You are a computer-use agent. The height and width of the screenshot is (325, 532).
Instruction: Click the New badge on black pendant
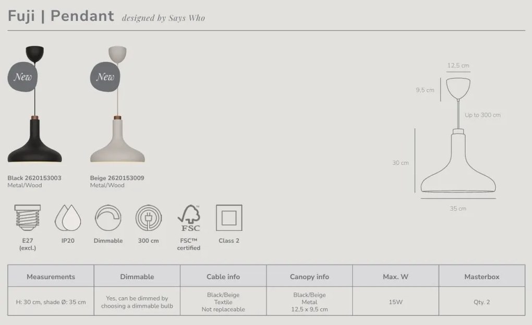point(22,77)
